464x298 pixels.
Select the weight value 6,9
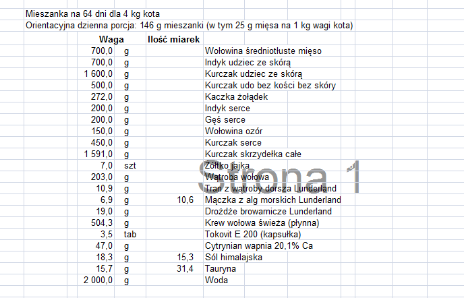(x=107, y=200)
